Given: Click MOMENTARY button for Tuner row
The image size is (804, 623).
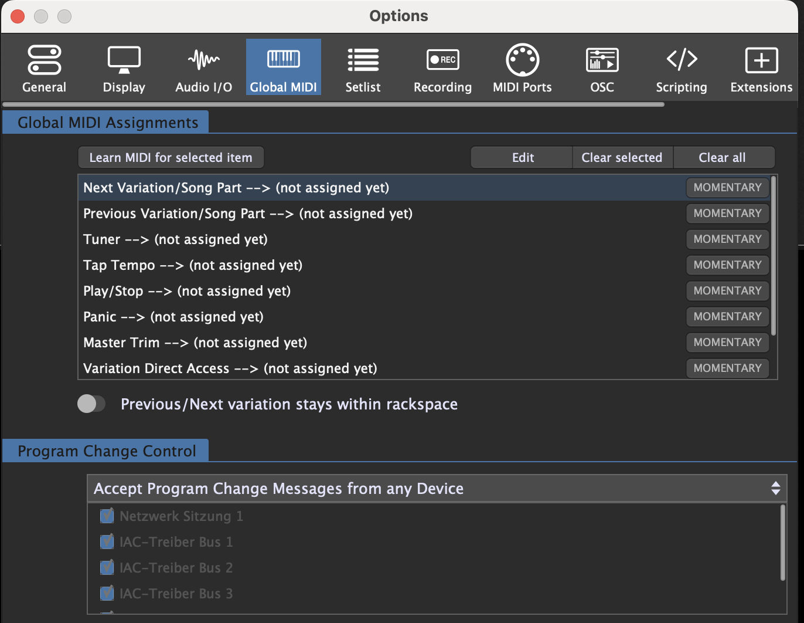Looking at the screenshot, I should [x=727, y=239].
